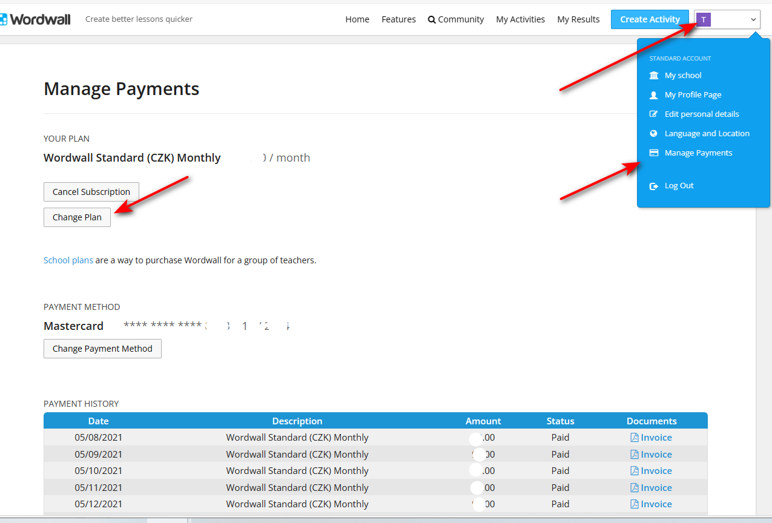Click the 05/08/2021 date cell
This screenshot has width=772, height=523.
coord(99,438)
